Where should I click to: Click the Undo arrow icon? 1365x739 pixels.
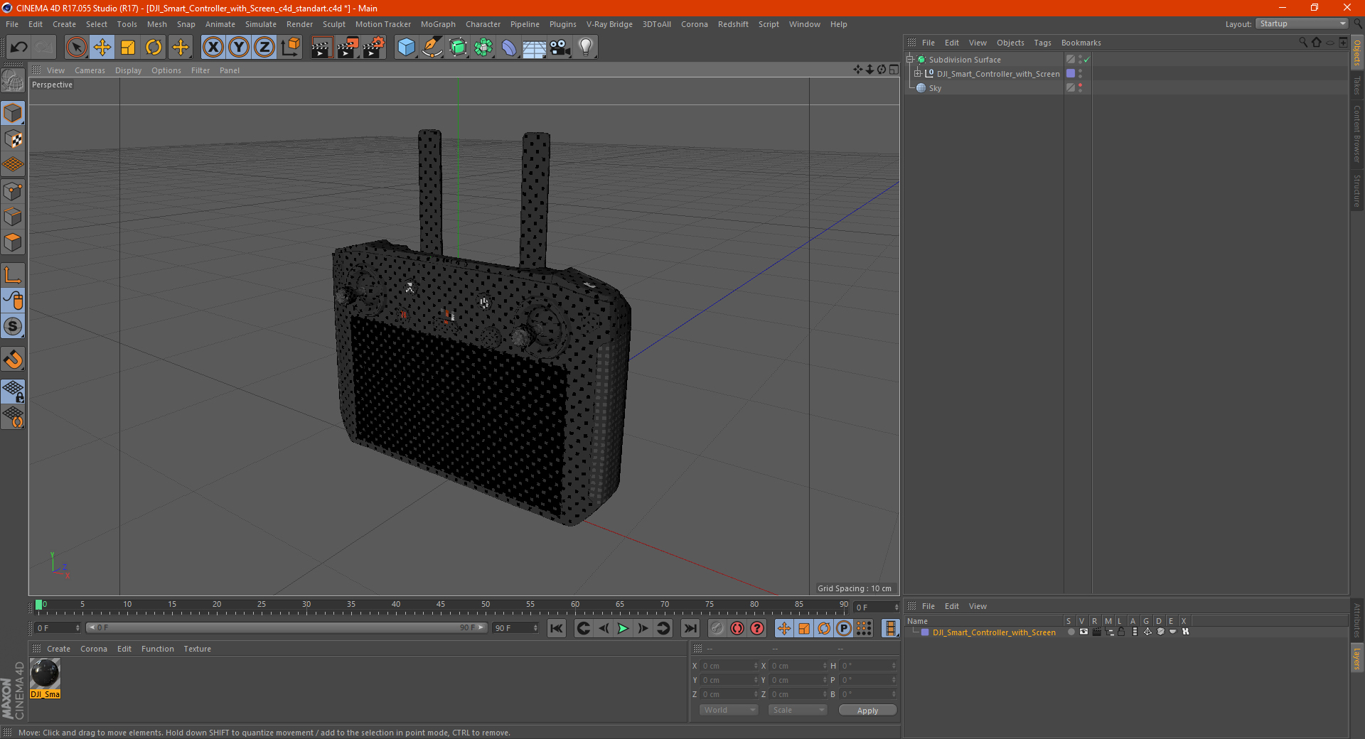tap(19, 48)
